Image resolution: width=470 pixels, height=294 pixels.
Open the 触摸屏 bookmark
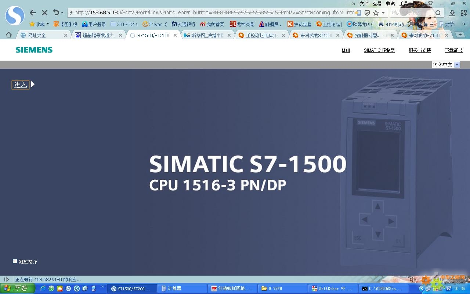(x=270, y=24)
